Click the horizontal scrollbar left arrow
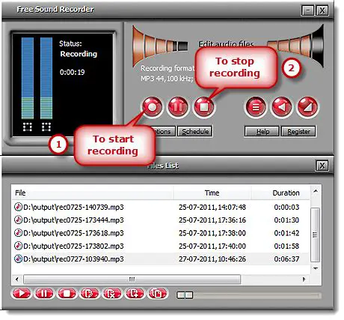This screenshot has height=320, width=344. [17, 279]
